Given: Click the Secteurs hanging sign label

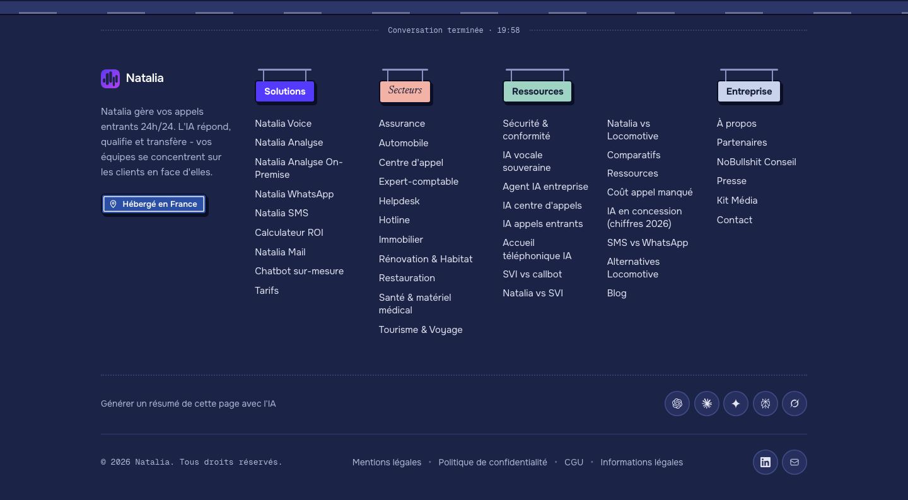Looking at the screenshot, I should point(405,91).
